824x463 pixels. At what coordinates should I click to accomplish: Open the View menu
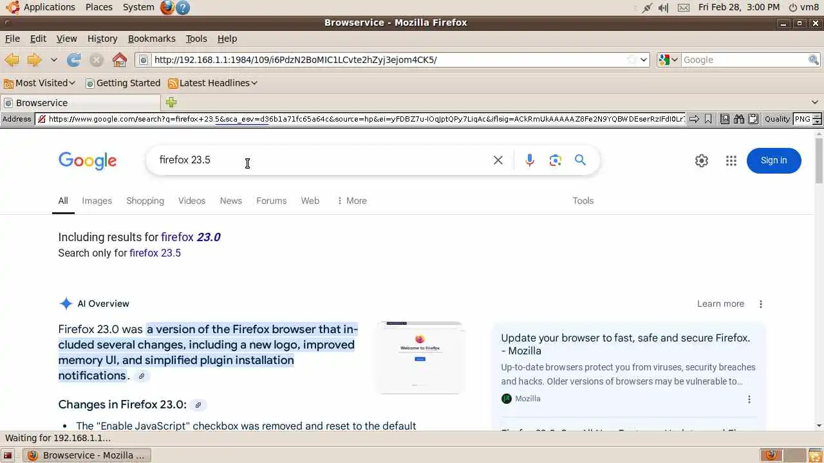click(x=66, y=39)
